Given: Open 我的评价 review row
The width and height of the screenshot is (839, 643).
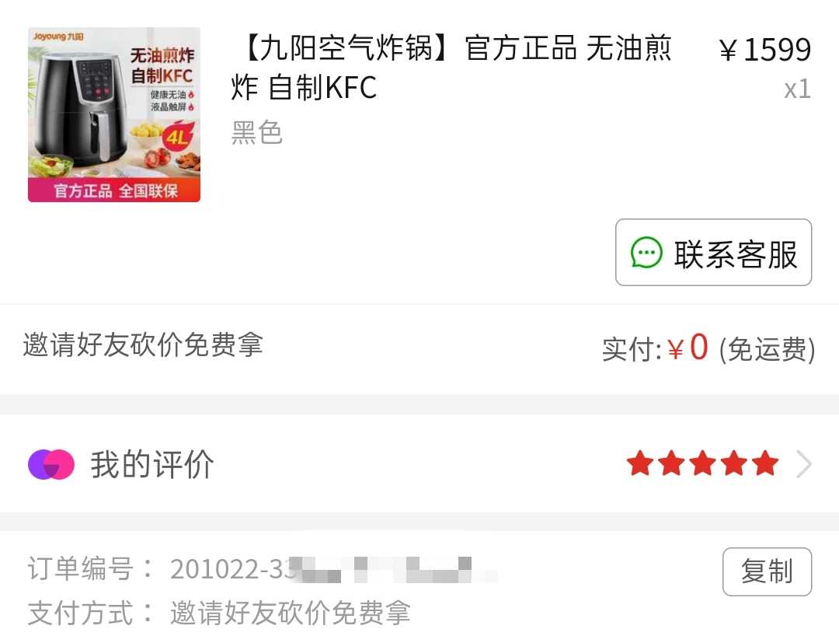Looking at the screenshot, I should coord(419,463).
